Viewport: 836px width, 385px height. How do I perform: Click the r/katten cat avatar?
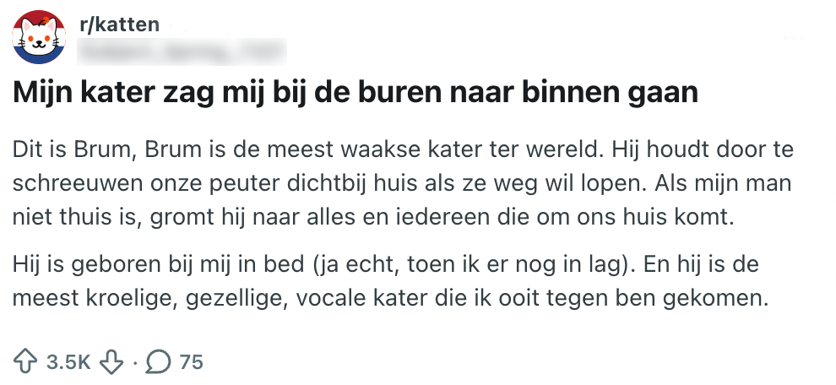coord(39,39)
